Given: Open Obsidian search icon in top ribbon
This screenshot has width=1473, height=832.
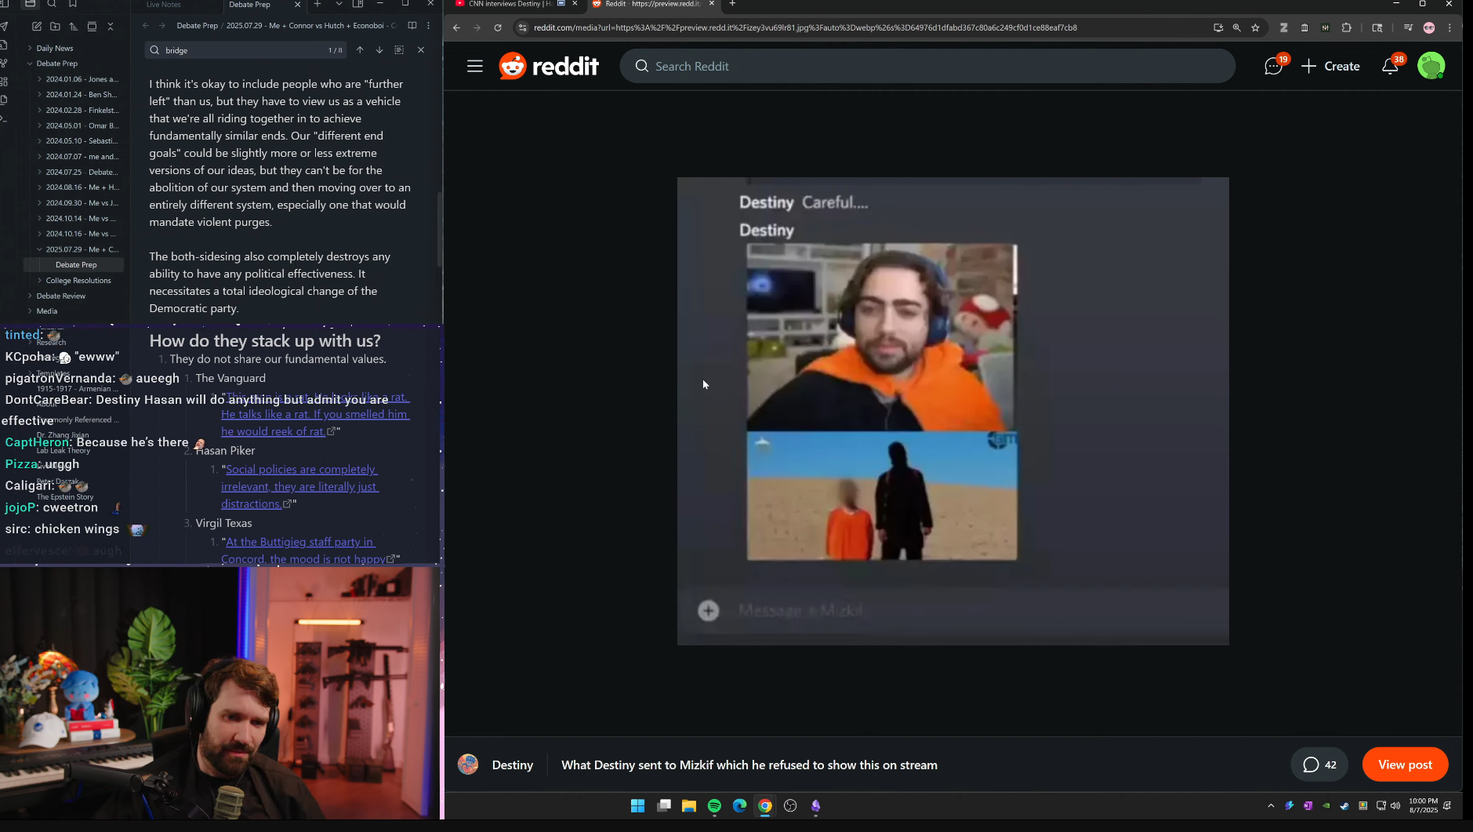Looking at the screenshot, I should click(x=52, y=4).
